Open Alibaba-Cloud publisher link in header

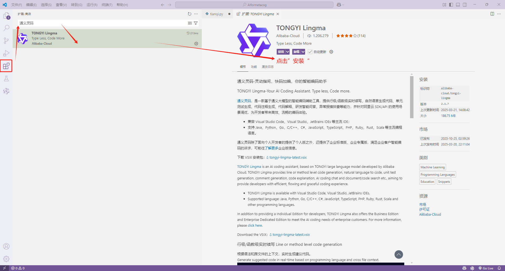tap(288, 36)
